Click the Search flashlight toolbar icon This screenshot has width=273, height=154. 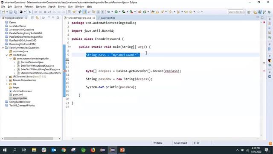163,12
